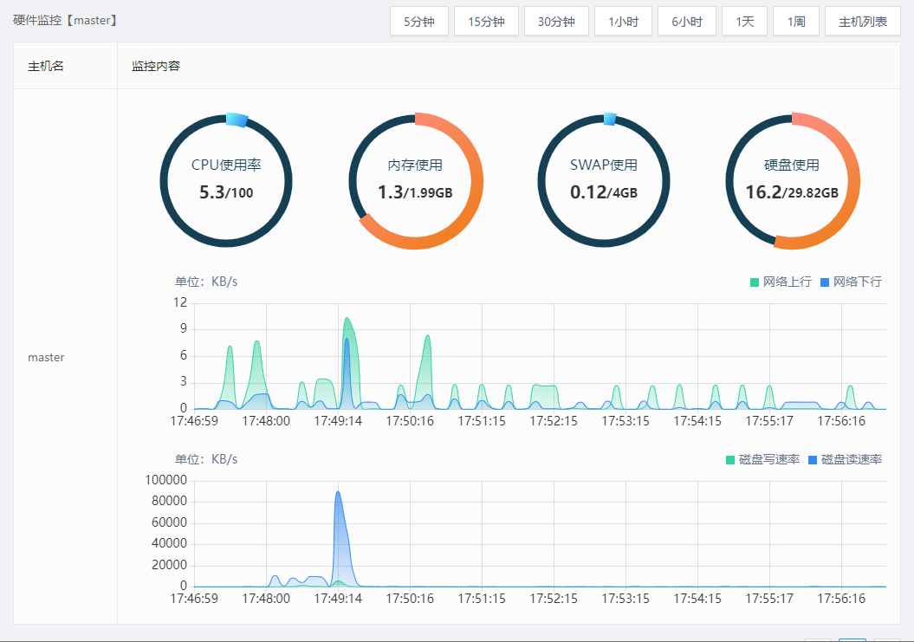Click the 主机名 column header
This screenshot has height=642, width=914.
(x=46, y=66)
